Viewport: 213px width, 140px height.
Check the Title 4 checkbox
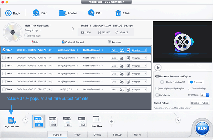click(4, 74)
